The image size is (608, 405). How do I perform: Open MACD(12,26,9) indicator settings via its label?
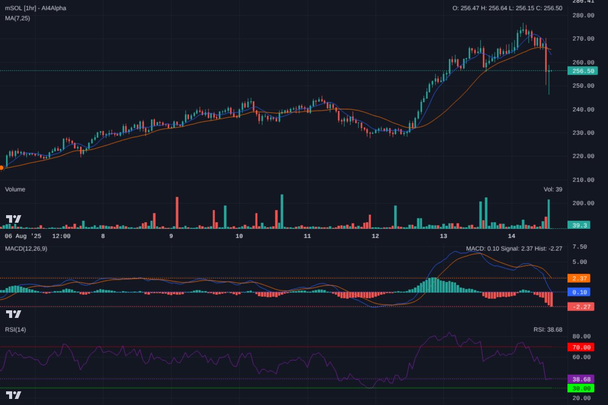(25, 248)
